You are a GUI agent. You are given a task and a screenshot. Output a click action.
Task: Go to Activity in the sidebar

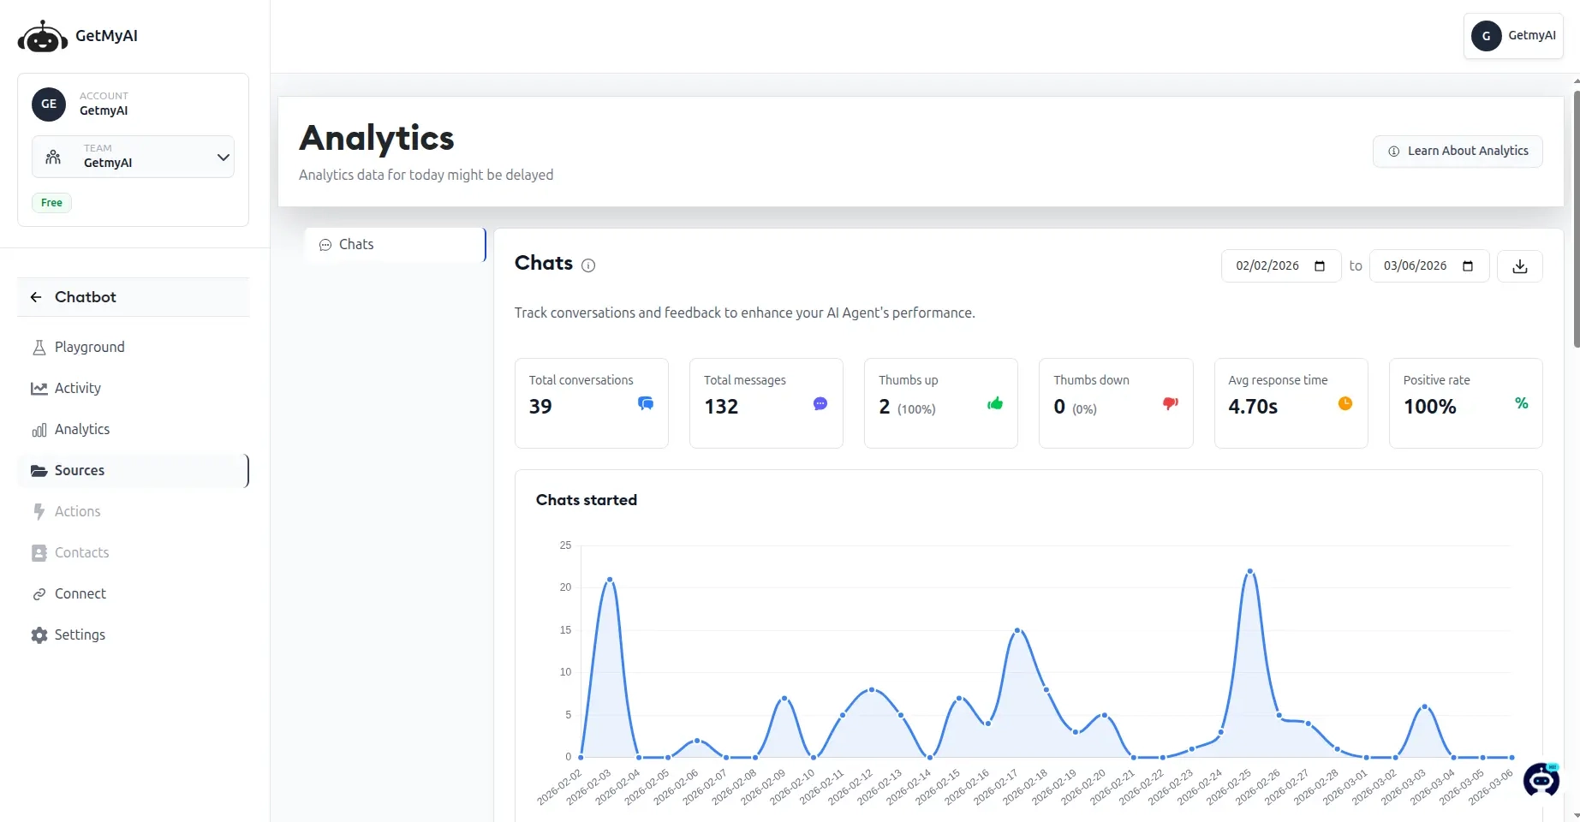click(77, 388)
